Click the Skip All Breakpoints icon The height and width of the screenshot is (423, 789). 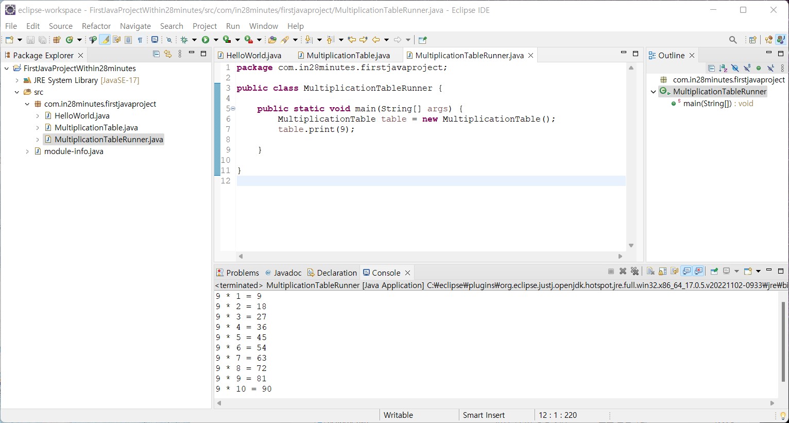pyautogui.click(x=169, y=40)
